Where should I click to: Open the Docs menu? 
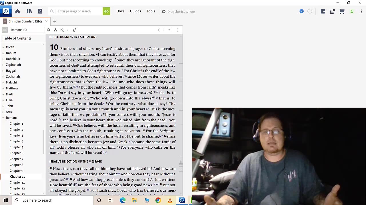point(120,11)
